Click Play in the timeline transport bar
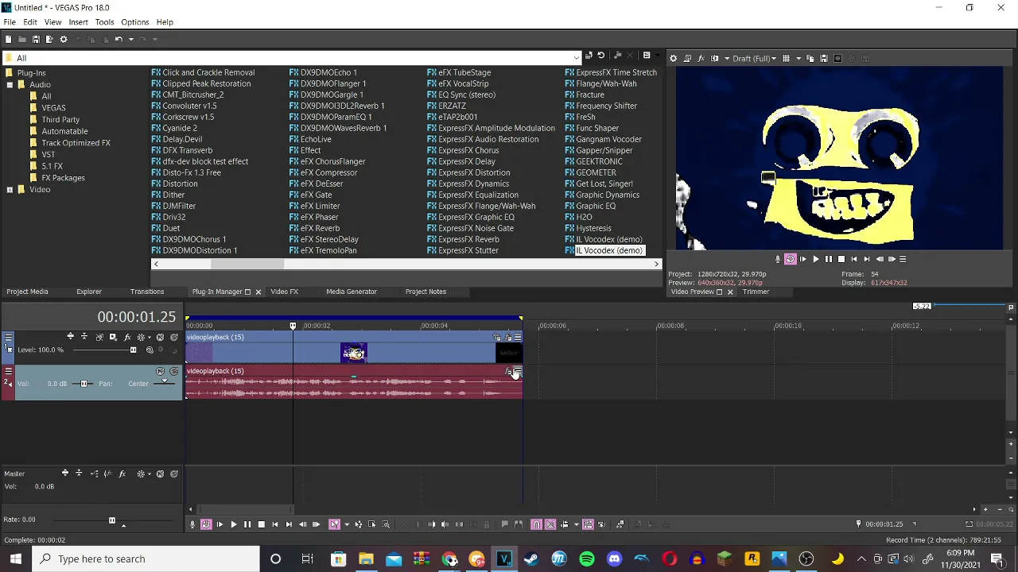The height and width of the screenshot is (572, 1018). pos(234,524)
